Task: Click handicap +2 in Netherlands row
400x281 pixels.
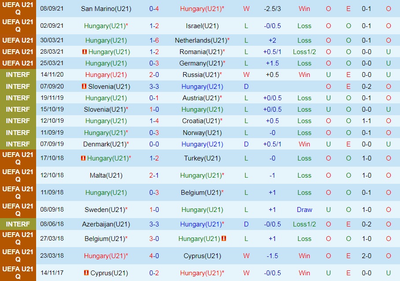Action: point(272,40)
